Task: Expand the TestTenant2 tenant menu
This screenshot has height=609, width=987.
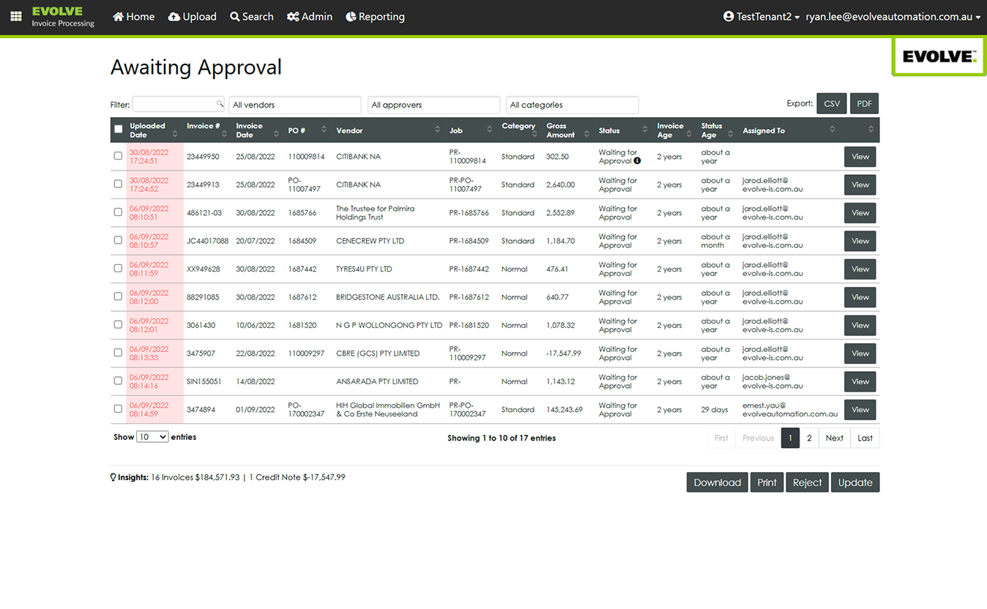Action: point(761,16)
